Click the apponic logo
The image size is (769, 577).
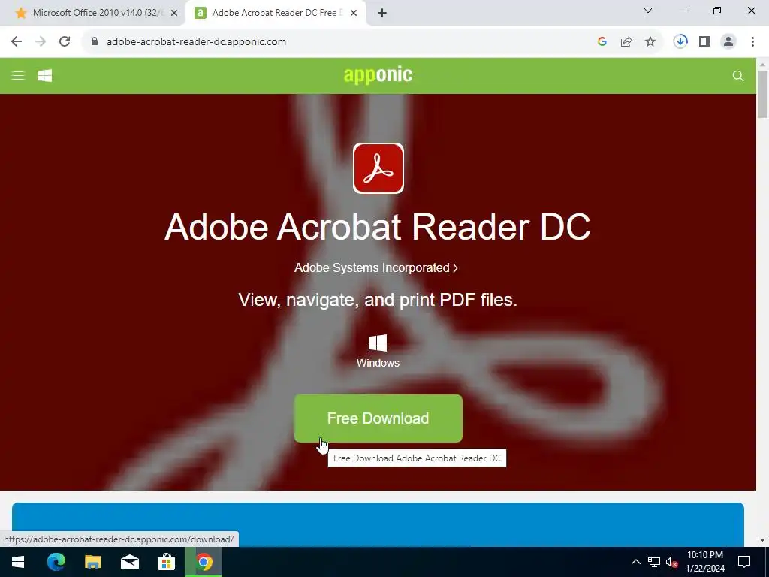coord(378,74)
